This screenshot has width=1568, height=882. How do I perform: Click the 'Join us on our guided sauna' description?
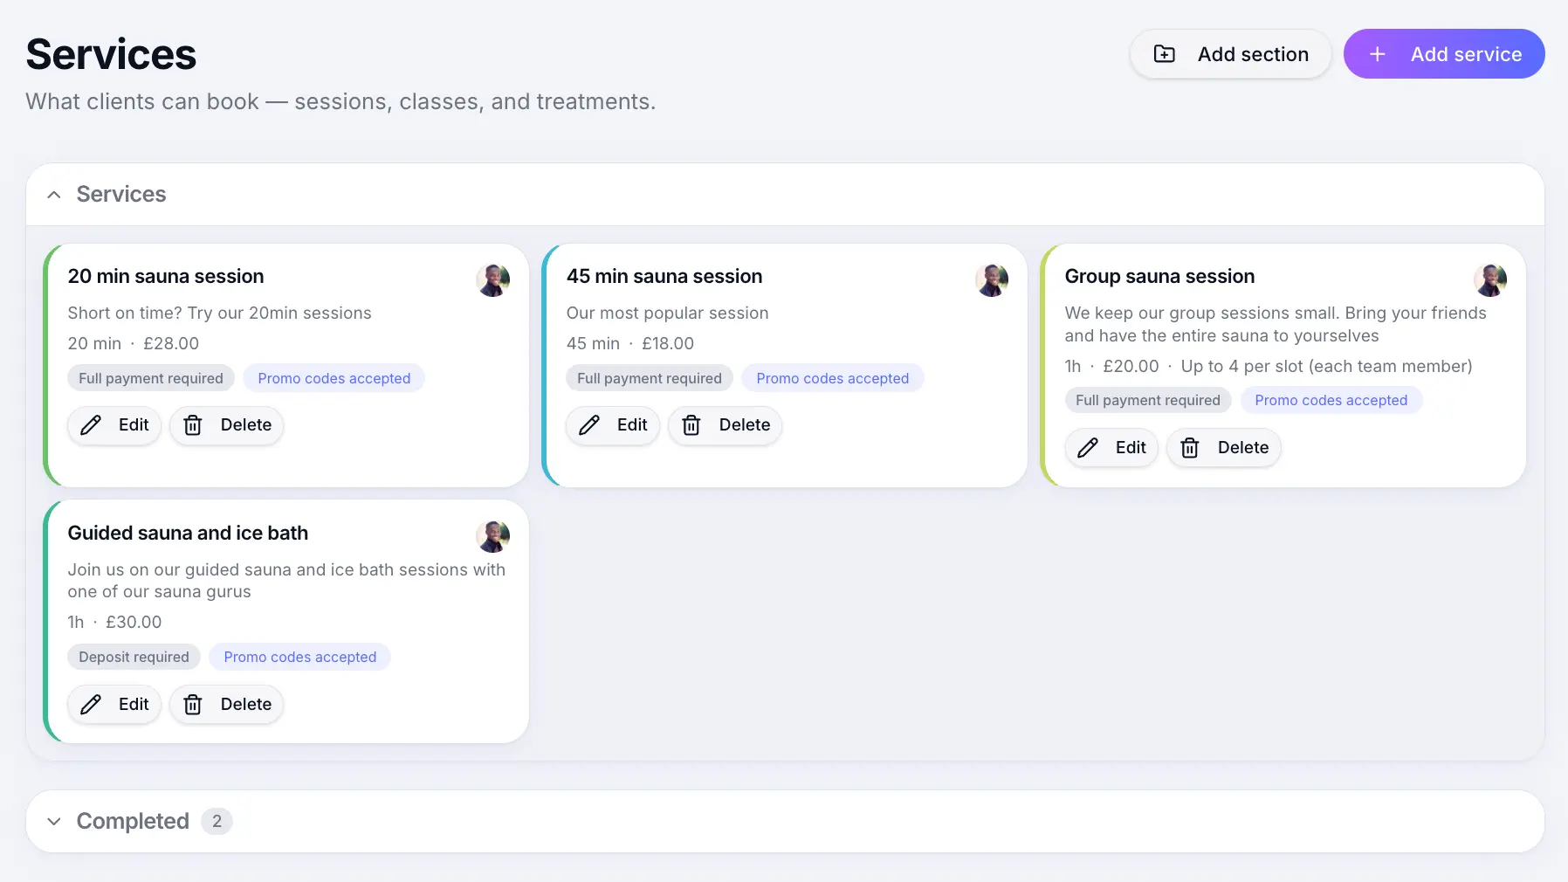(x=286, y=581)
